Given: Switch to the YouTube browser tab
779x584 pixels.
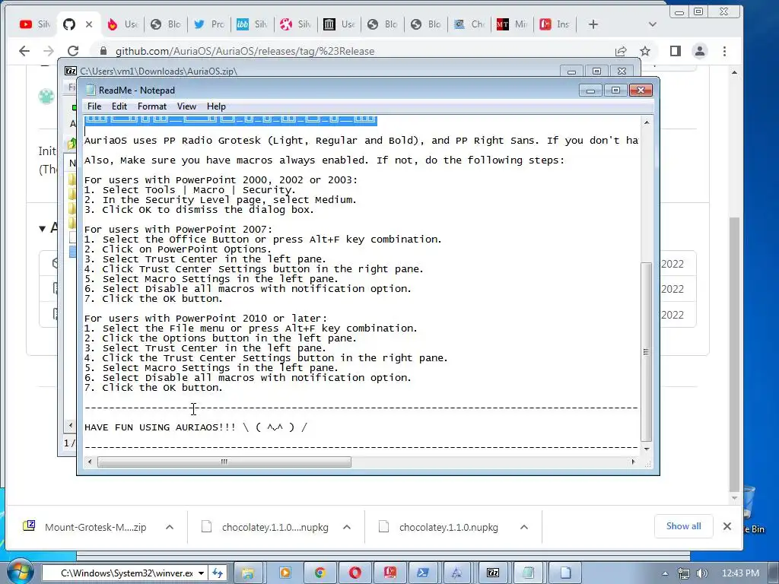Looking at the screenshot, I should [x=33, y=24].
